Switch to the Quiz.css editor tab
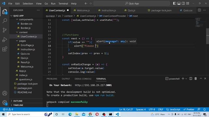Screen dimensions: 209x117 pos(188,10)
